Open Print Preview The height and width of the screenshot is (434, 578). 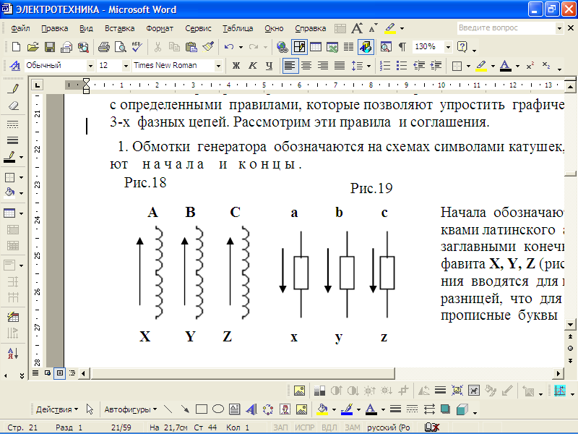click(121, 47)
